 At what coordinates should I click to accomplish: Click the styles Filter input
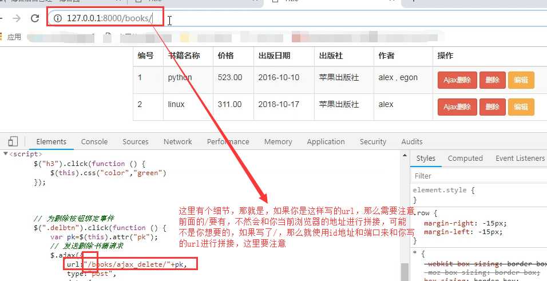tap(478, 176)
